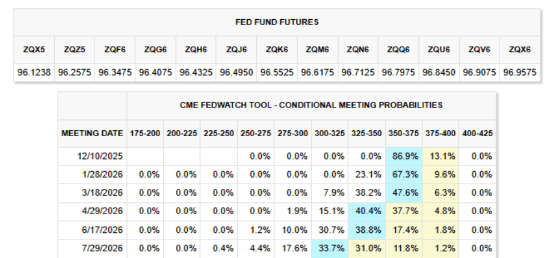Click the ZQX5 futures contract header

click(x=34, y=50)
